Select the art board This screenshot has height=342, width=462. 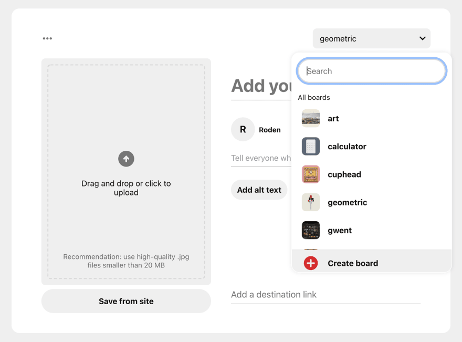click(x=372, y=119)
